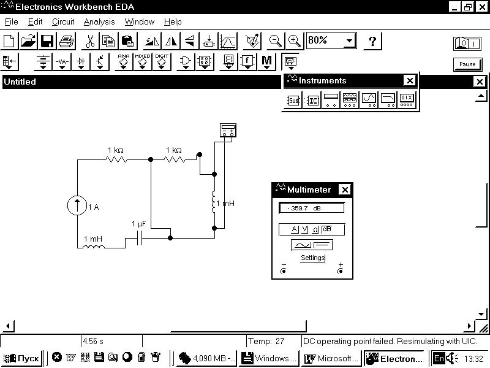
Task: Open the Analog ICs parts bin
Action: [x=124, y=61]
